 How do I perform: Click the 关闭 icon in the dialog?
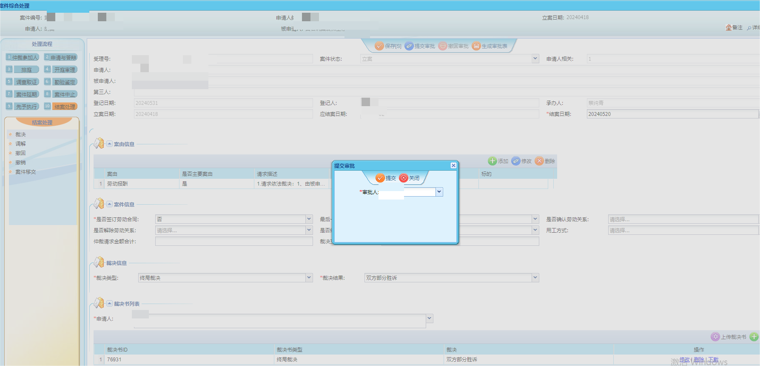pos(404,178)
